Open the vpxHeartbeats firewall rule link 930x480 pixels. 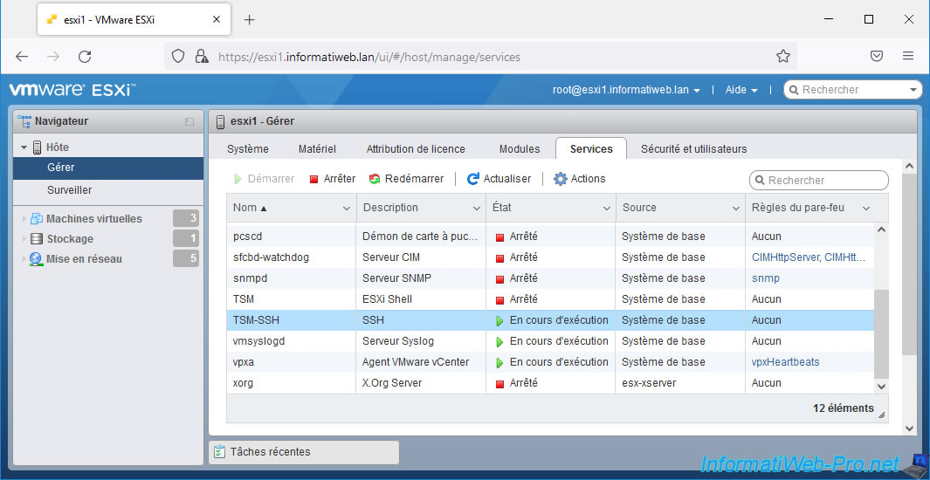tap(785, 362)
